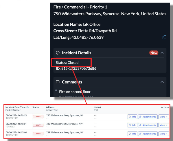This screenshot has height=141, width=173.
Task: Click the New badge in Incident Details
Action: [154, 53]
